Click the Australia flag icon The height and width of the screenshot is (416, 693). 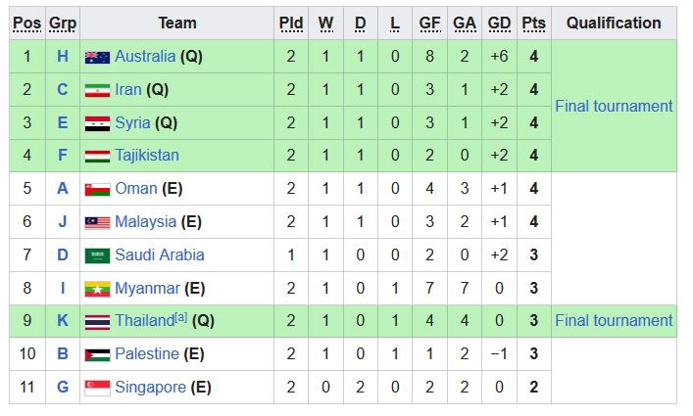point(97,57)
